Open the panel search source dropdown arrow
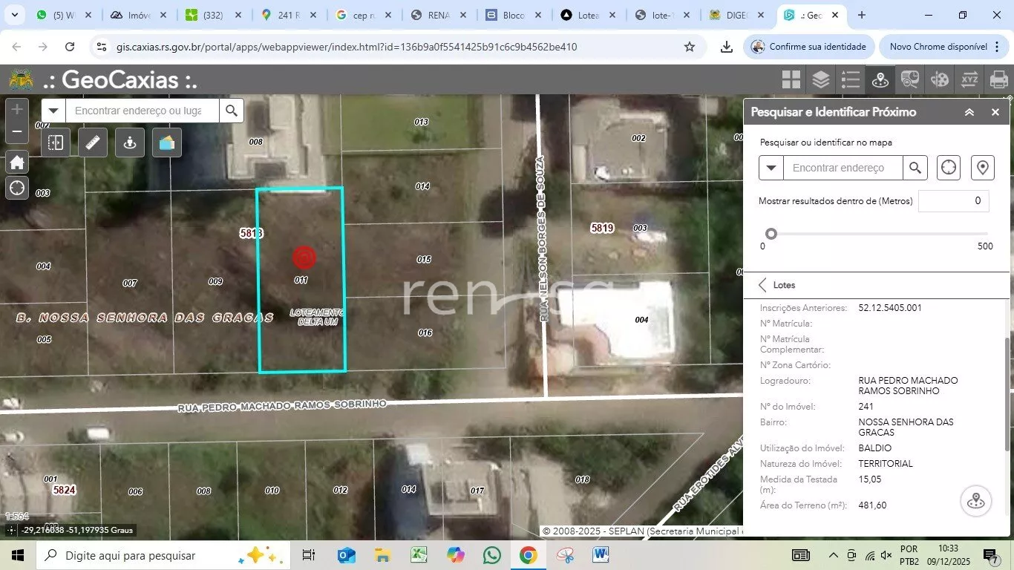1014x570 pixels. tap(771, 168)
